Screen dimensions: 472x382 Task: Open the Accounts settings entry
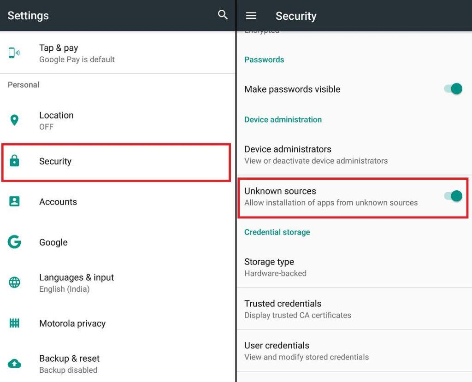tap(58, 202)
